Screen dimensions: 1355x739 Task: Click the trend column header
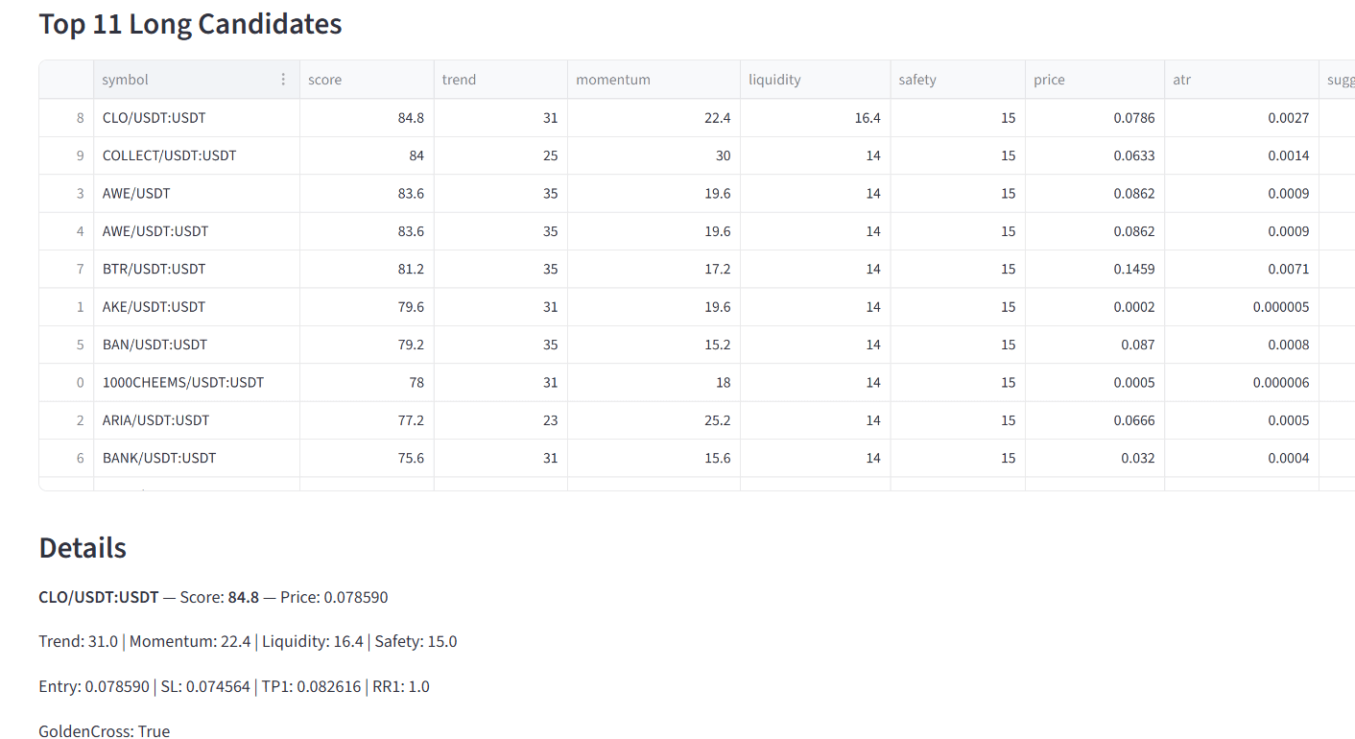click(499, 80)
